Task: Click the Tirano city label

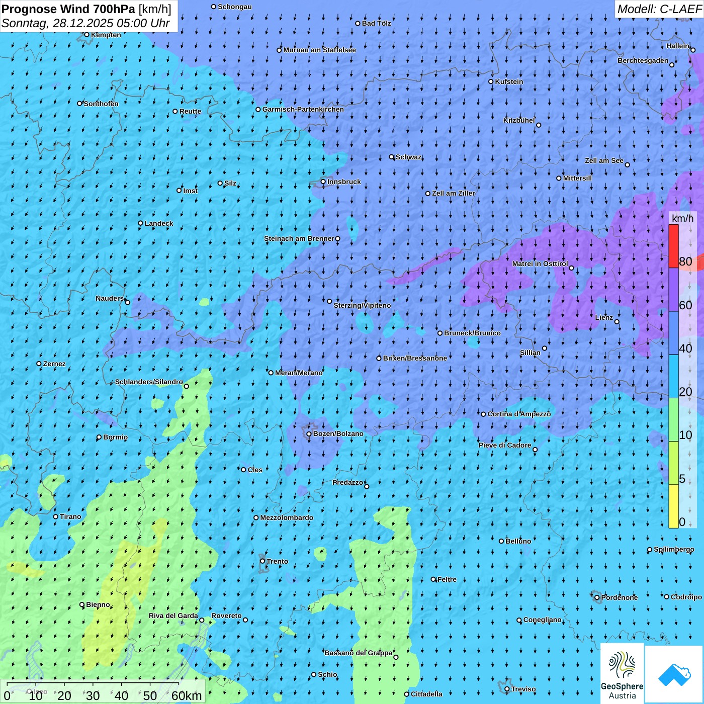Action: [70, 516]
